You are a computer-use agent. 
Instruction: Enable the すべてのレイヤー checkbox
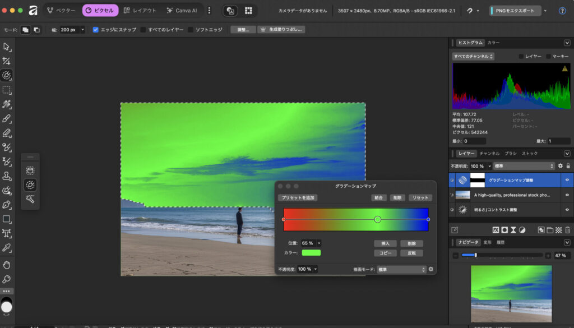(x=143, y=30)
